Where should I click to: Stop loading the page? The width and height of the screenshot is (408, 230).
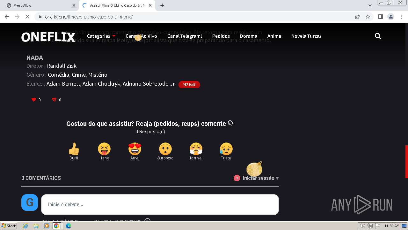point(27,17)
